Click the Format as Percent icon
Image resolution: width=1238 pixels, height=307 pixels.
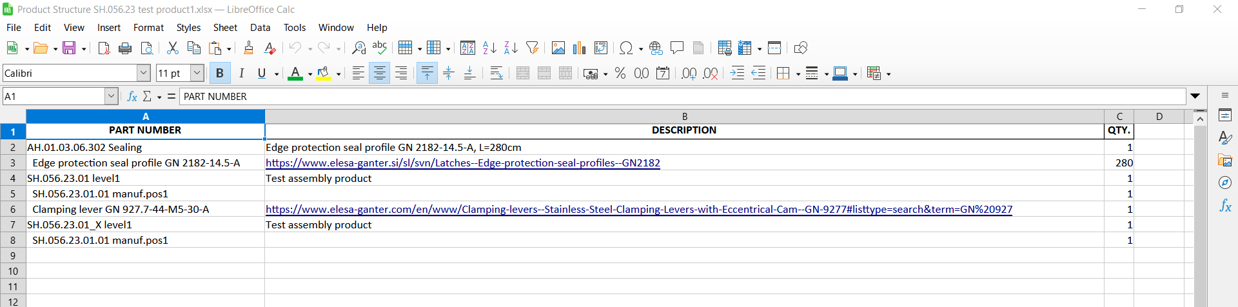coord(620,74)
